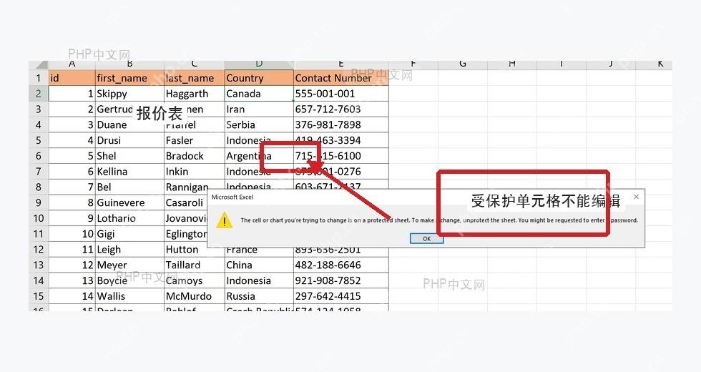Click cell containing 'Casaroli'
The image size is (701, 372).
click(185, 203)
